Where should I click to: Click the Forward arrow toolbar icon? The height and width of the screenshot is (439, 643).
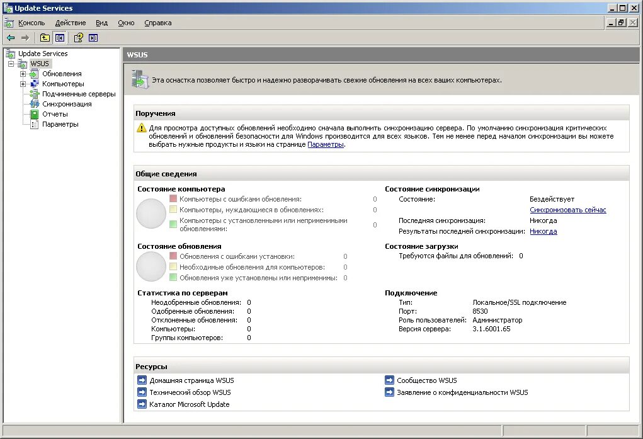pos(25,38)
